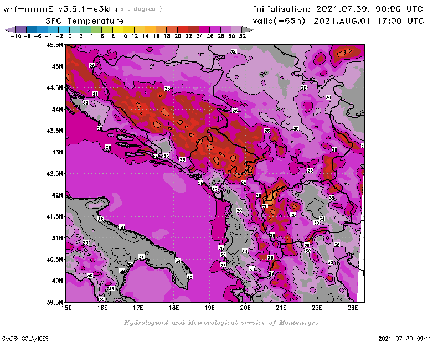Viewport: 443px width, 342px height.
Task: Select the dark red 22 to 24 legend swatch
Action: (193, 29)
